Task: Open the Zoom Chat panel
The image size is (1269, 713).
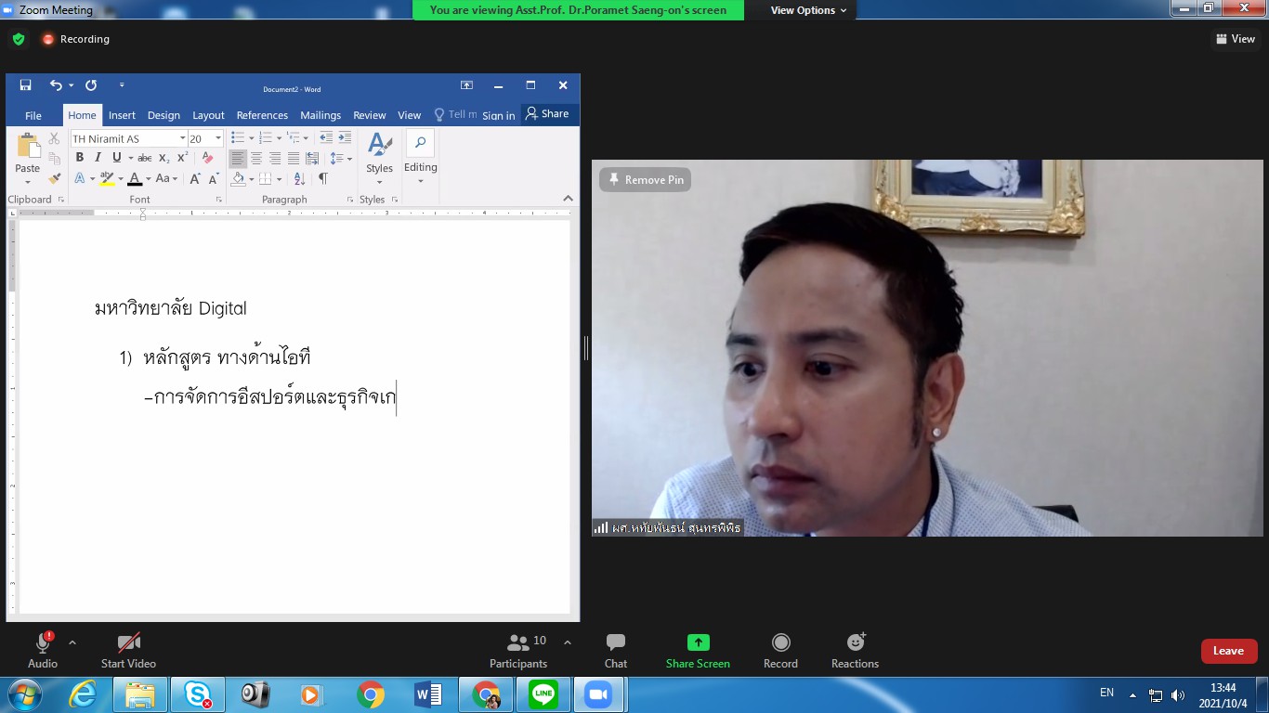Action: (x=615, y=650)
